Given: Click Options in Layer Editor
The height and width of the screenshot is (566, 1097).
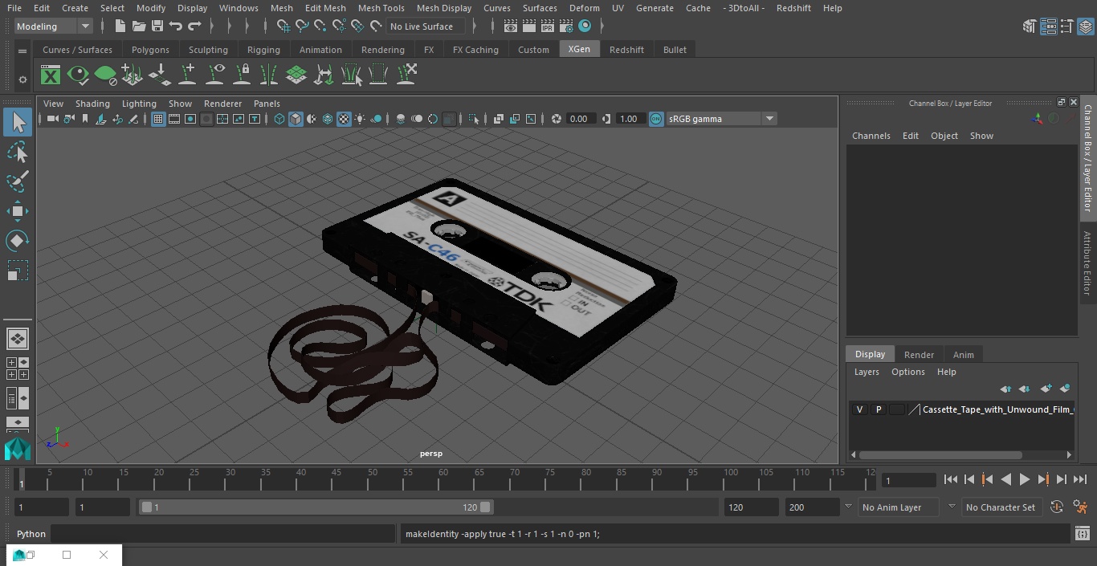Looking at the screenshot, I should [908, 372].
